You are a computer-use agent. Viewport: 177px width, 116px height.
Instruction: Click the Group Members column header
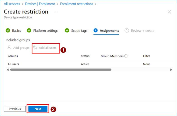pyautogui.click(x=112, y=56)
